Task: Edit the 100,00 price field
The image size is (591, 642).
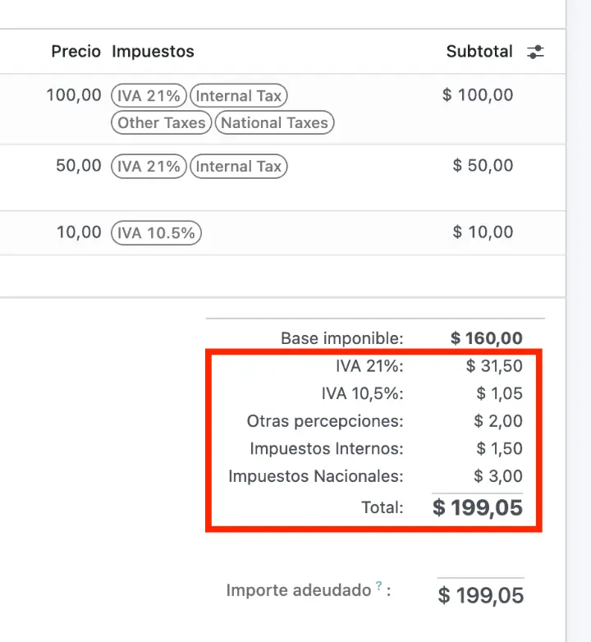Action: click(74, 96)
